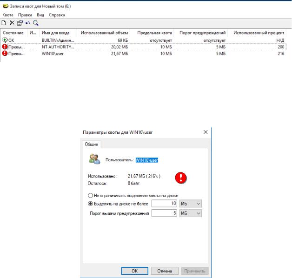Viewport: 292px width, 278px height.
Task: Click the green OK status icon of BUILTIN row
Action: click(x=5, y=40)
